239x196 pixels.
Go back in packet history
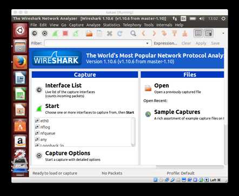click(143, 33)
